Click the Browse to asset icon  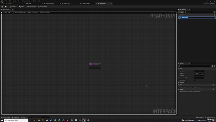pos(6,6)
